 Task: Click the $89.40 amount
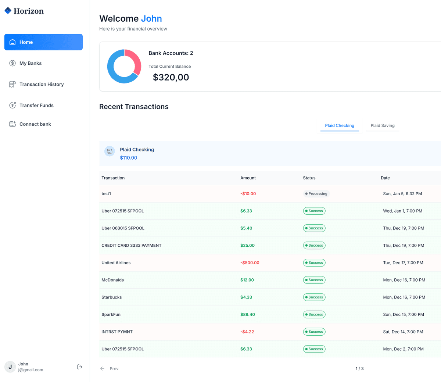[248, 314]
